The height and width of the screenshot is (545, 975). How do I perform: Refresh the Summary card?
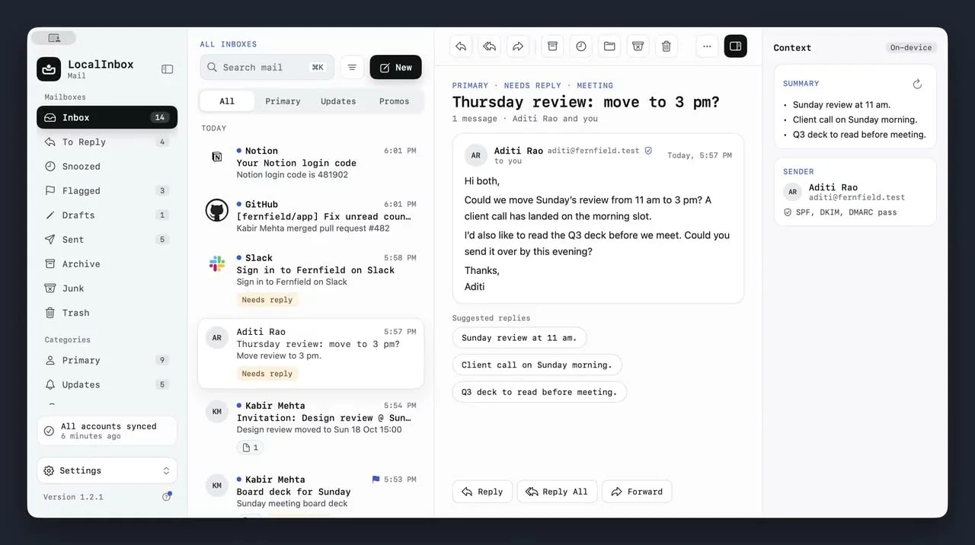[x=917, y=84]
